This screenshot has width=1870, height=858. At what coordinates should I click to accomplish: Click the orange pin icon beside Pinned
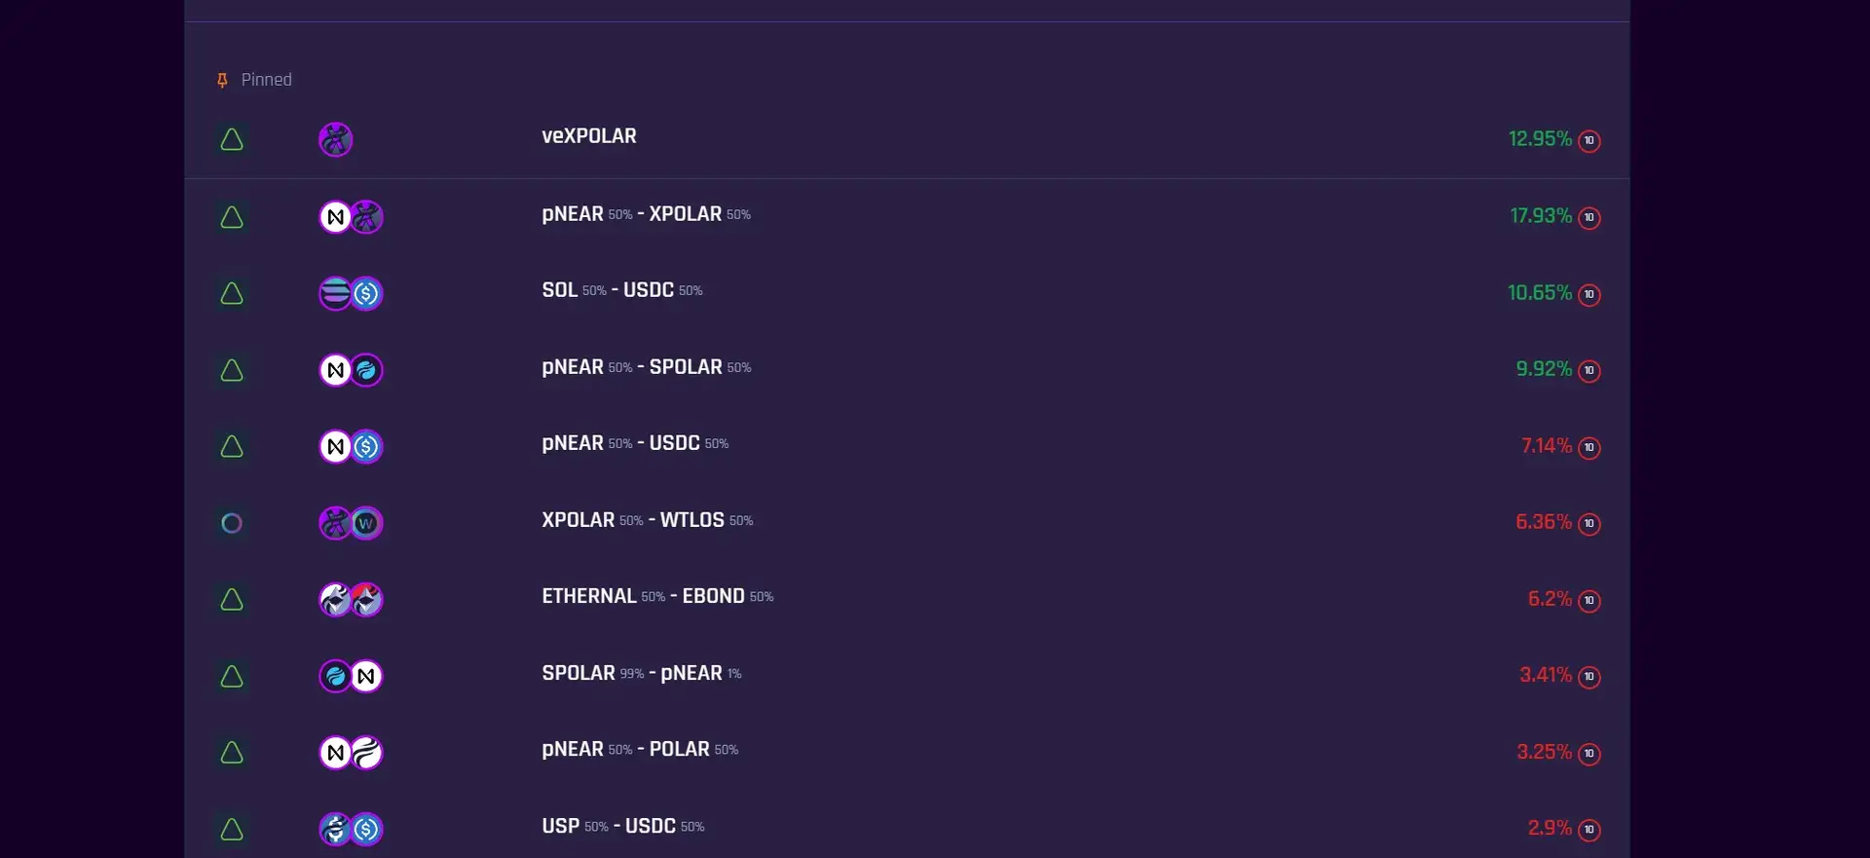[222, 81]
